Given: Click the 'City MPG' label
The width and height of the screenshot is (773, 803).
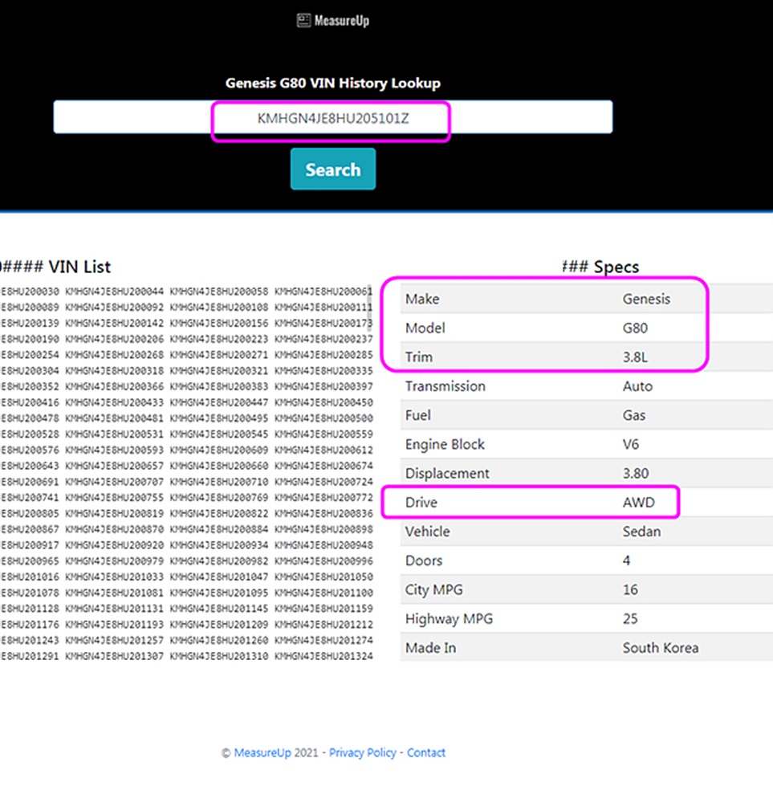Looking at the screenshot, I should pos(433,590).
